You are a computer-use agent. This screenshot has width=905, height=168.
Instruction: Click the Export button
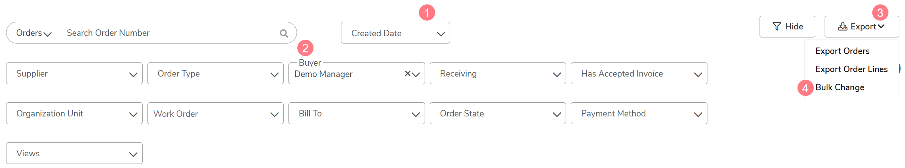pos(861,27)
